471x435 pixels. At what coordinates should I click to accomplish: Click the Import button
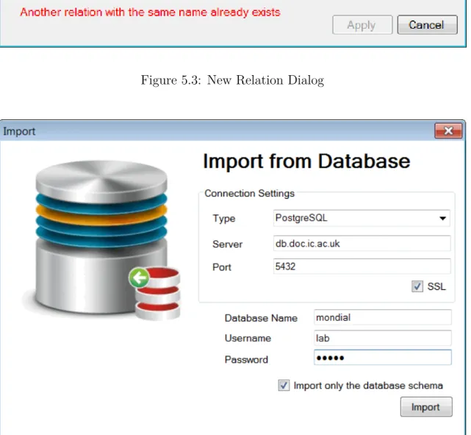426,407
